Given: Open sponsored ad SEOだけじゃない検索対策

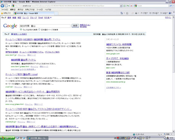Looking at the screenshot, I should pos(119,45).
